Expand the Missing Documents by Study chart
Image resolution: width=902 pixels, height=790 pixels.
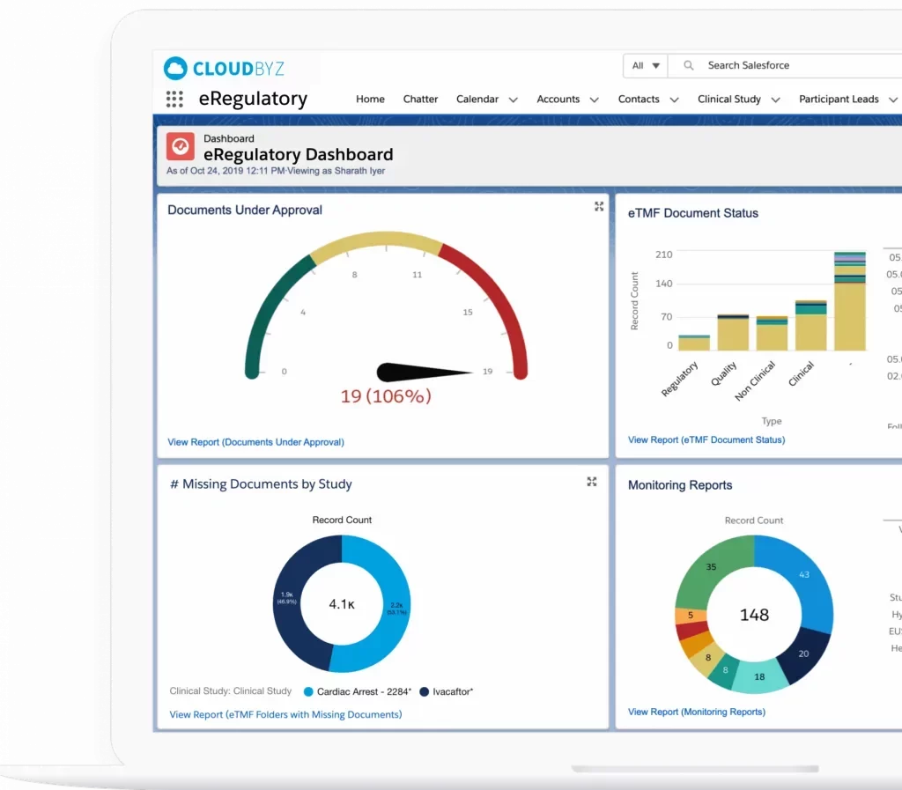pos(592,482)
